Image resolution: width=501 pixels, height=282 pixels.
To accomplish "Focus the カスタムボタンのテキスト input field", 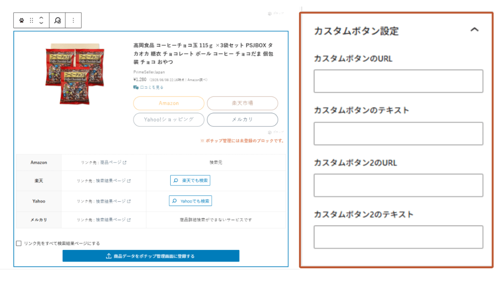I will pyautogui.click(x=398, y=134).
